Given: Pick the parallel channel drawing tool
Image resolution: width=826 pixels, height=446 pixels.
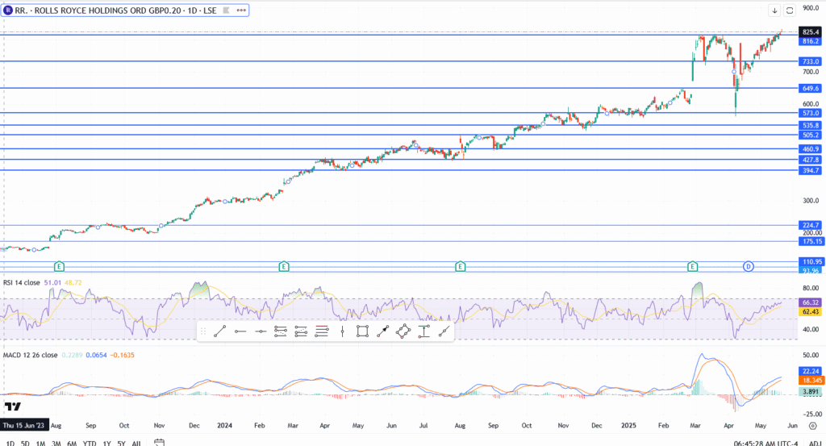Looking at the screenshot, I should 281,331.
